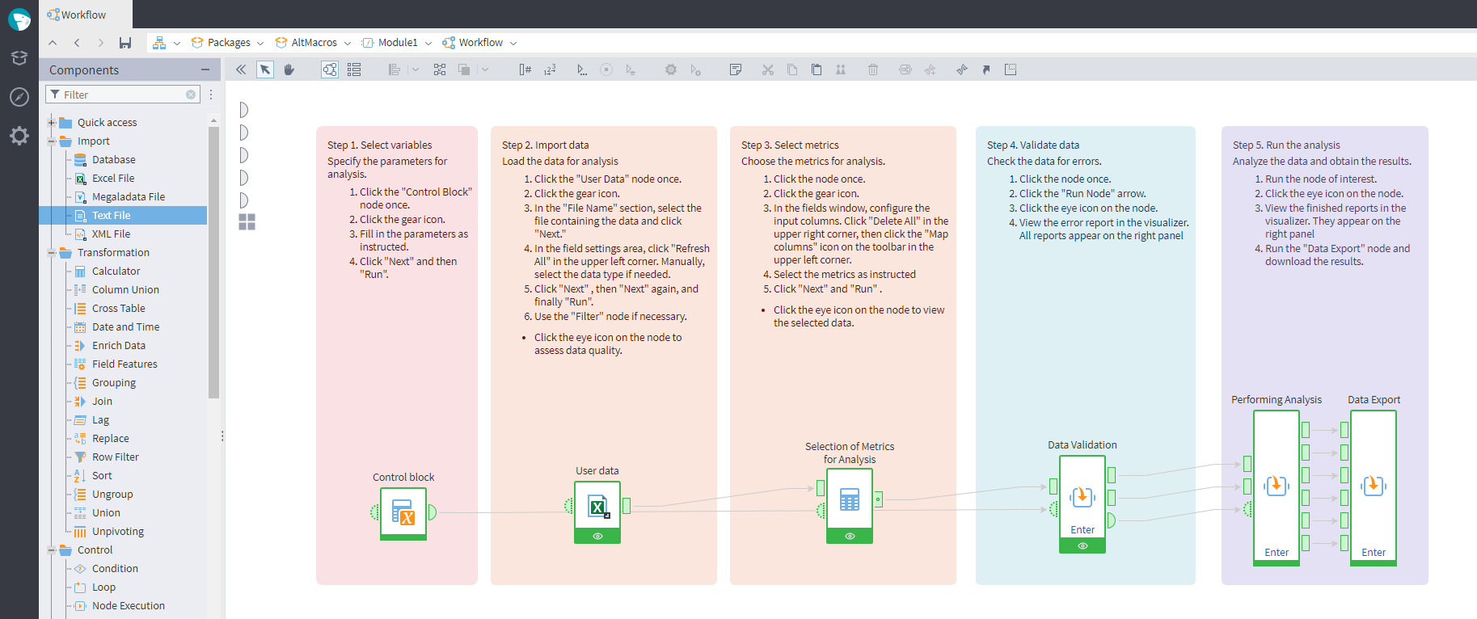Toggle eye on Selection of Metrics node
The height and width of the screenshot is (619, 1477).
pos(850,537)
